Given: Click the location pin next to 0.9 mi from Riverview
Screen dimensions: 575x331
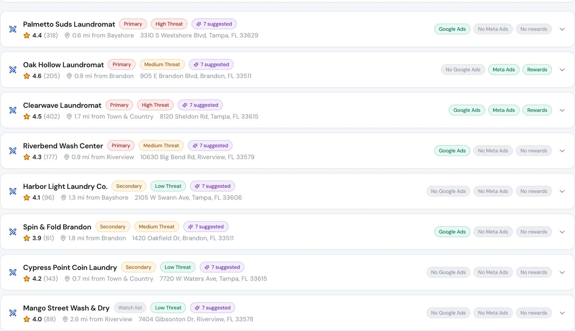Looking at the screenshot, I should pos(66,157).
